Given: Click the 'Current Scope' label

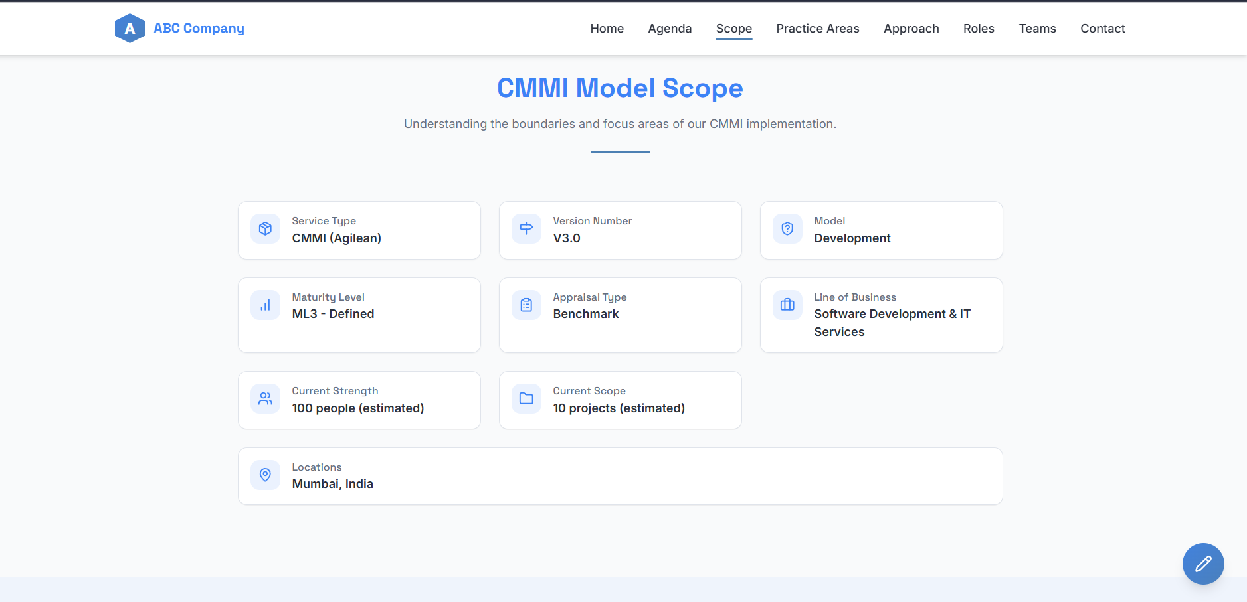Looking at the screenshot, I should (x=589, y=391).
